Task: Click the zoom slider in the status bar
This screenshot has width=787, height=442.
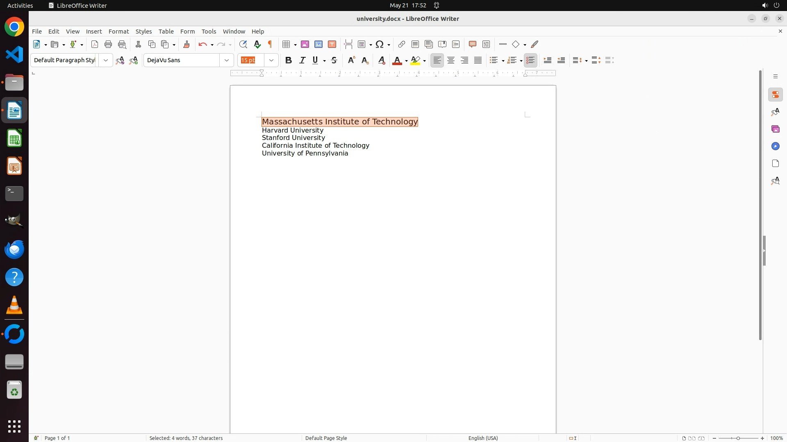Action: 738,438
